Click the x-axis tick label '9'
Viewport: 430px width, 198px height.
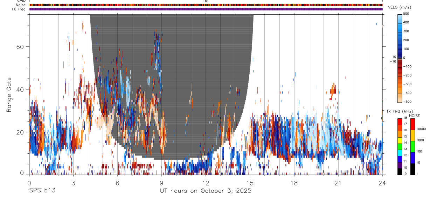pyautogui.click(x=161, y=183)
